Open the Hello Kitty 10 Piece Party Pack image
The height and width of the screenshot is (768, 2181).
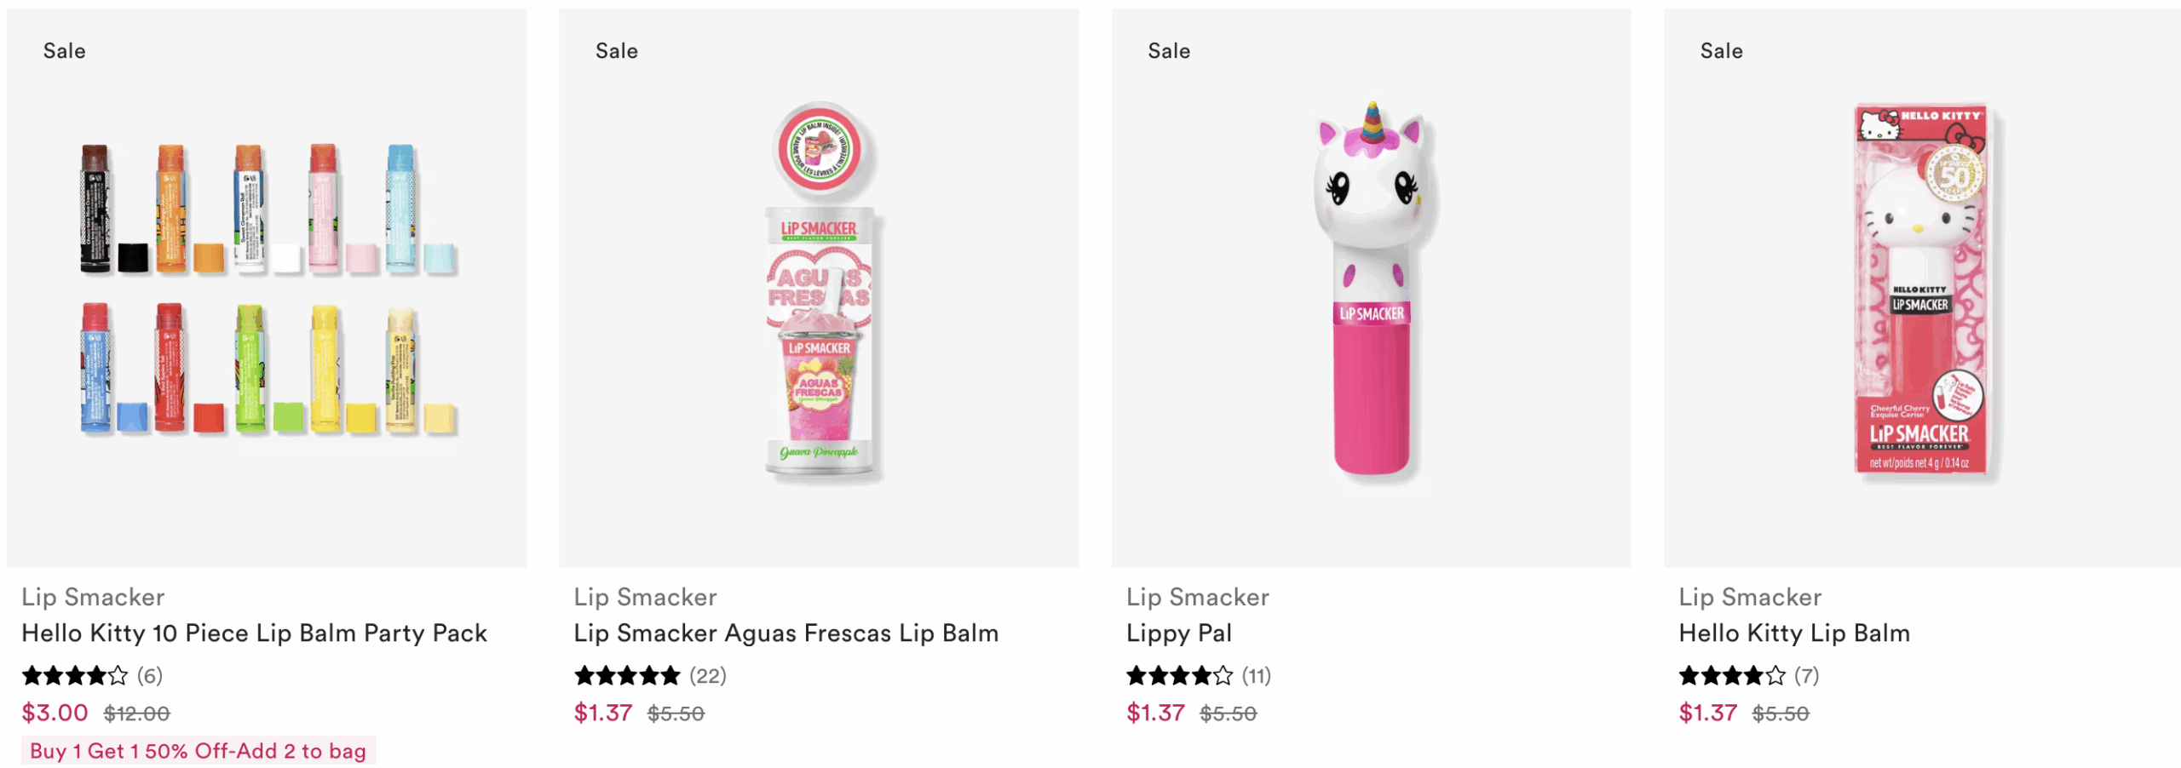(267, 289)
